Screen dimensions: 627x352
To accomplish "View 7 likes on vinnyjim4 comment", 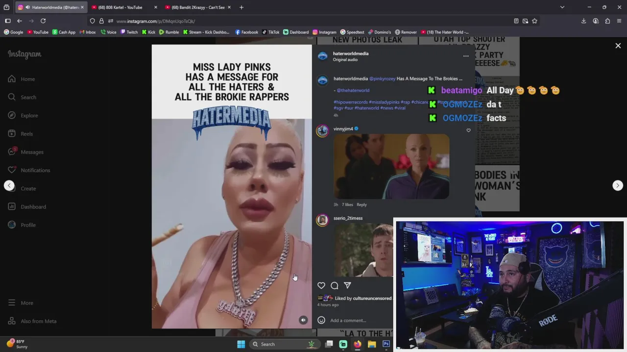I will tap(347, 205).
